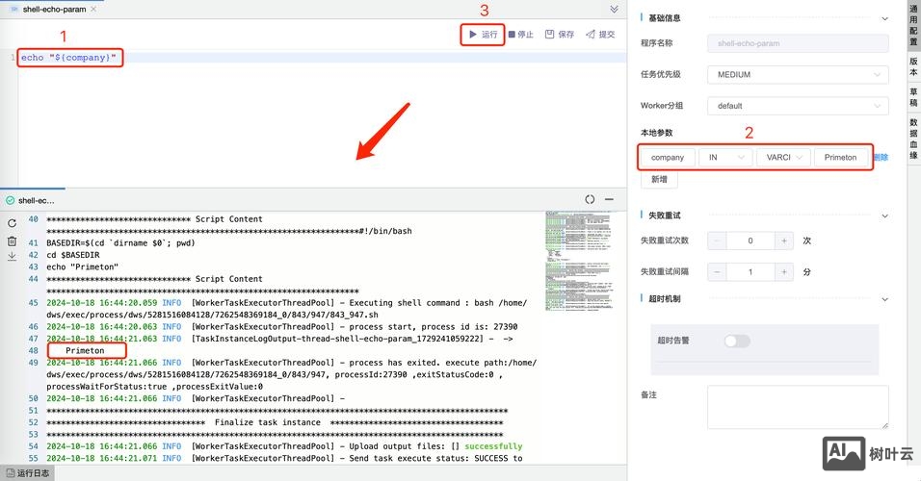Open the 数据血缘 side tab
The width and height of the screenshot is (921, 481).
[x=913, y=139]
